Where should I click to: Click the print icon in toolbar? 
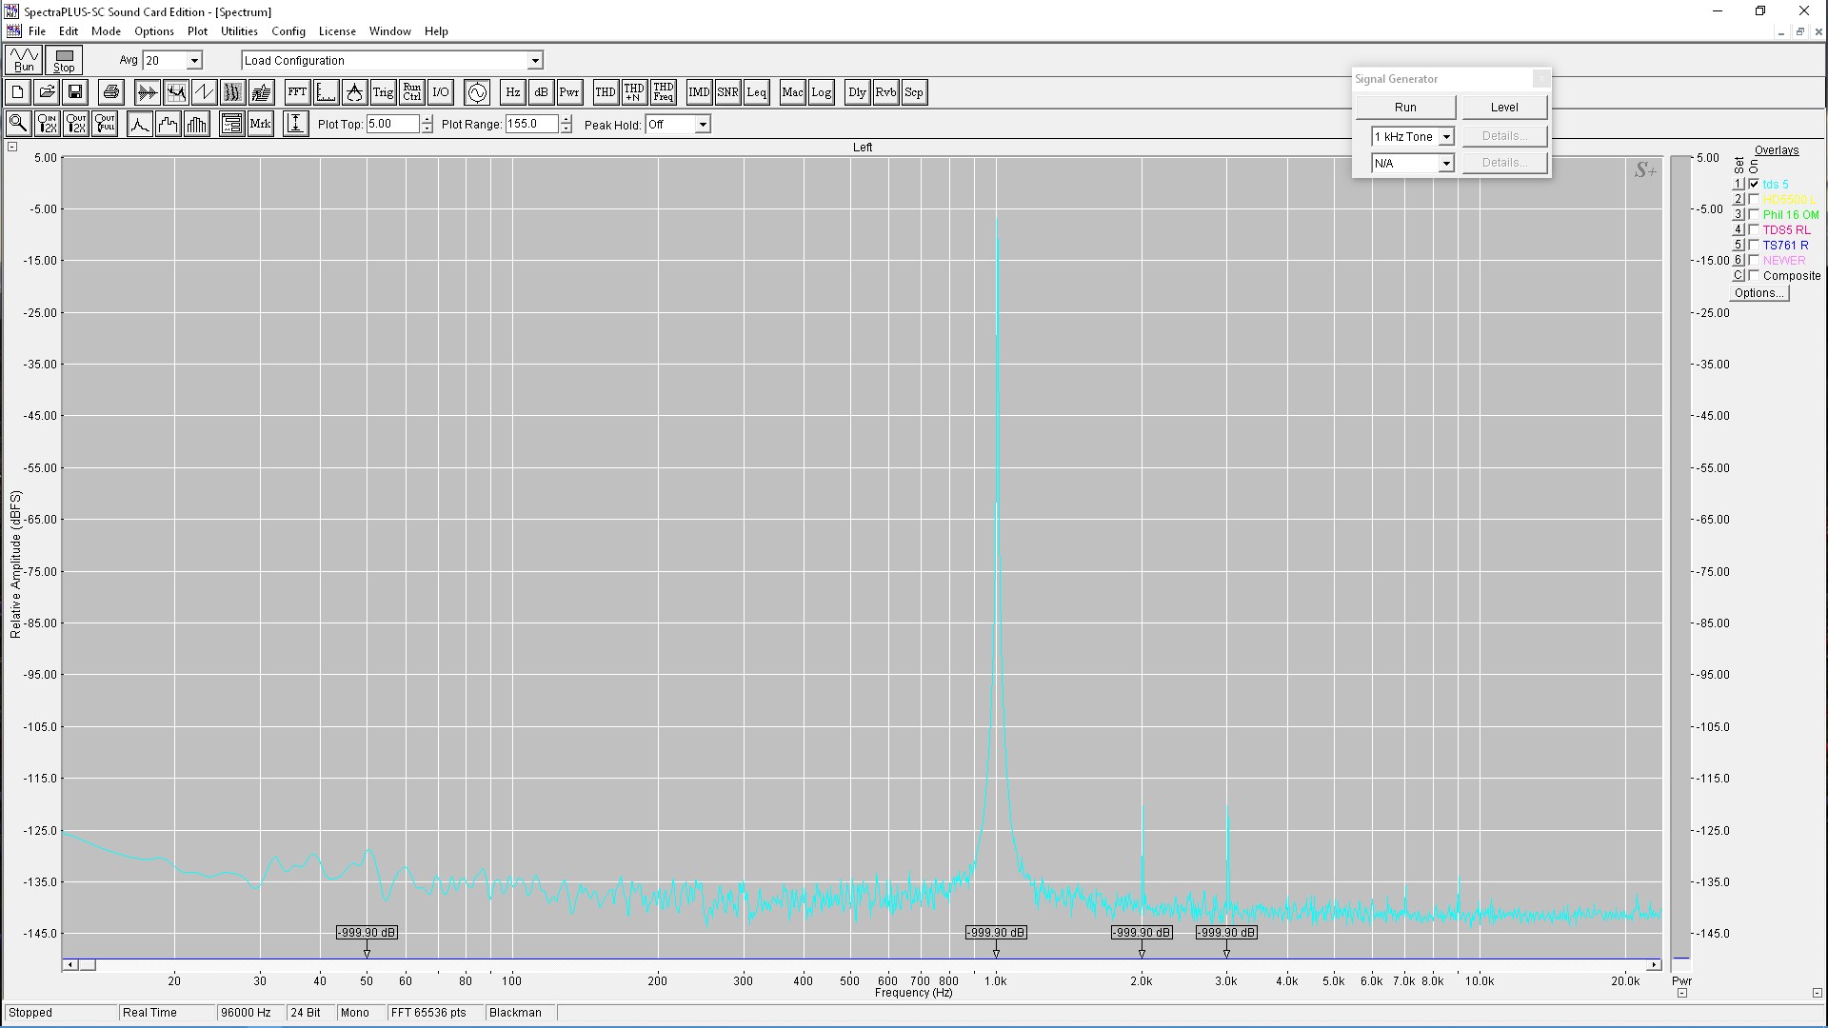111,92
